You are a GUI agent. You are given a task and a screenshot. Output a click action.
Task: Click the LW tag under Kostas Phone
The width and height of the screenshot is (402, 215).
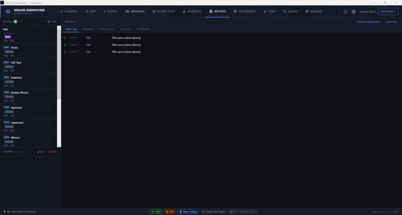pyautogui.click(x=12, y=101)
